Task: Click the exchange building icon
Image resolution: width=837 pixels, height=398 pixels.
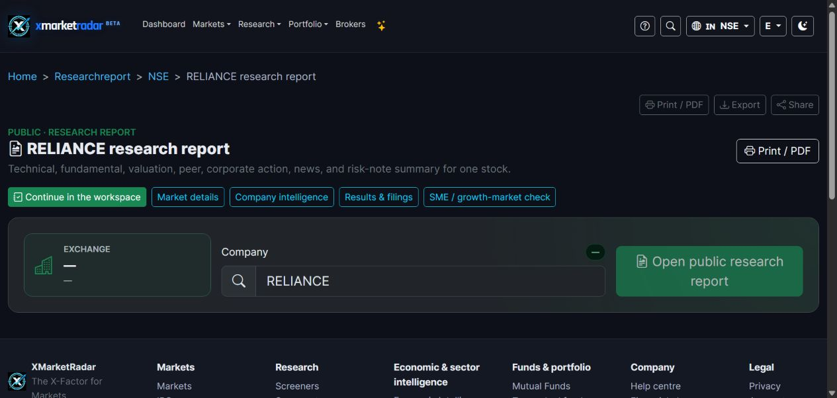Action: 43,266
